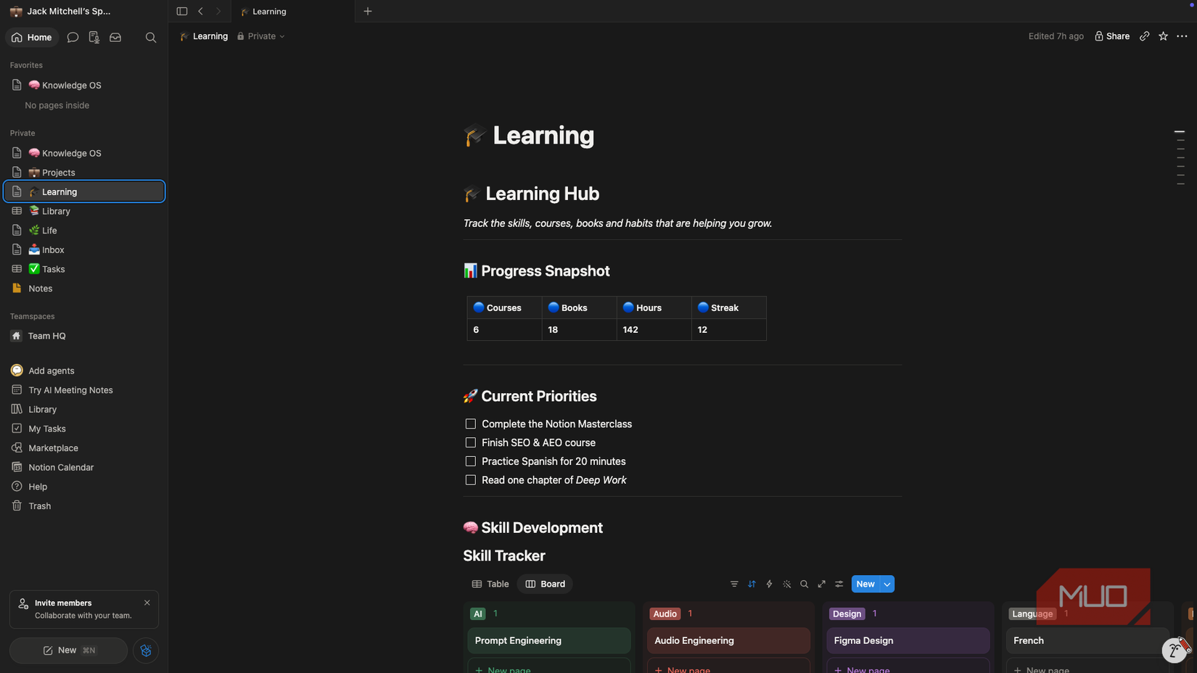
Task: Open automations lightning icon in Skill Tracker
Action: point(769,585)
